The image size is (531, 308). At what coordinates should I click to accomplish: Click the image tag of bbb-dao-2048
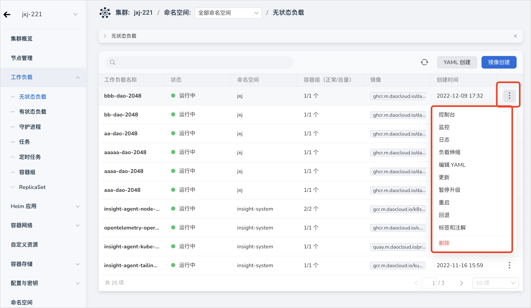coord(398,96)
